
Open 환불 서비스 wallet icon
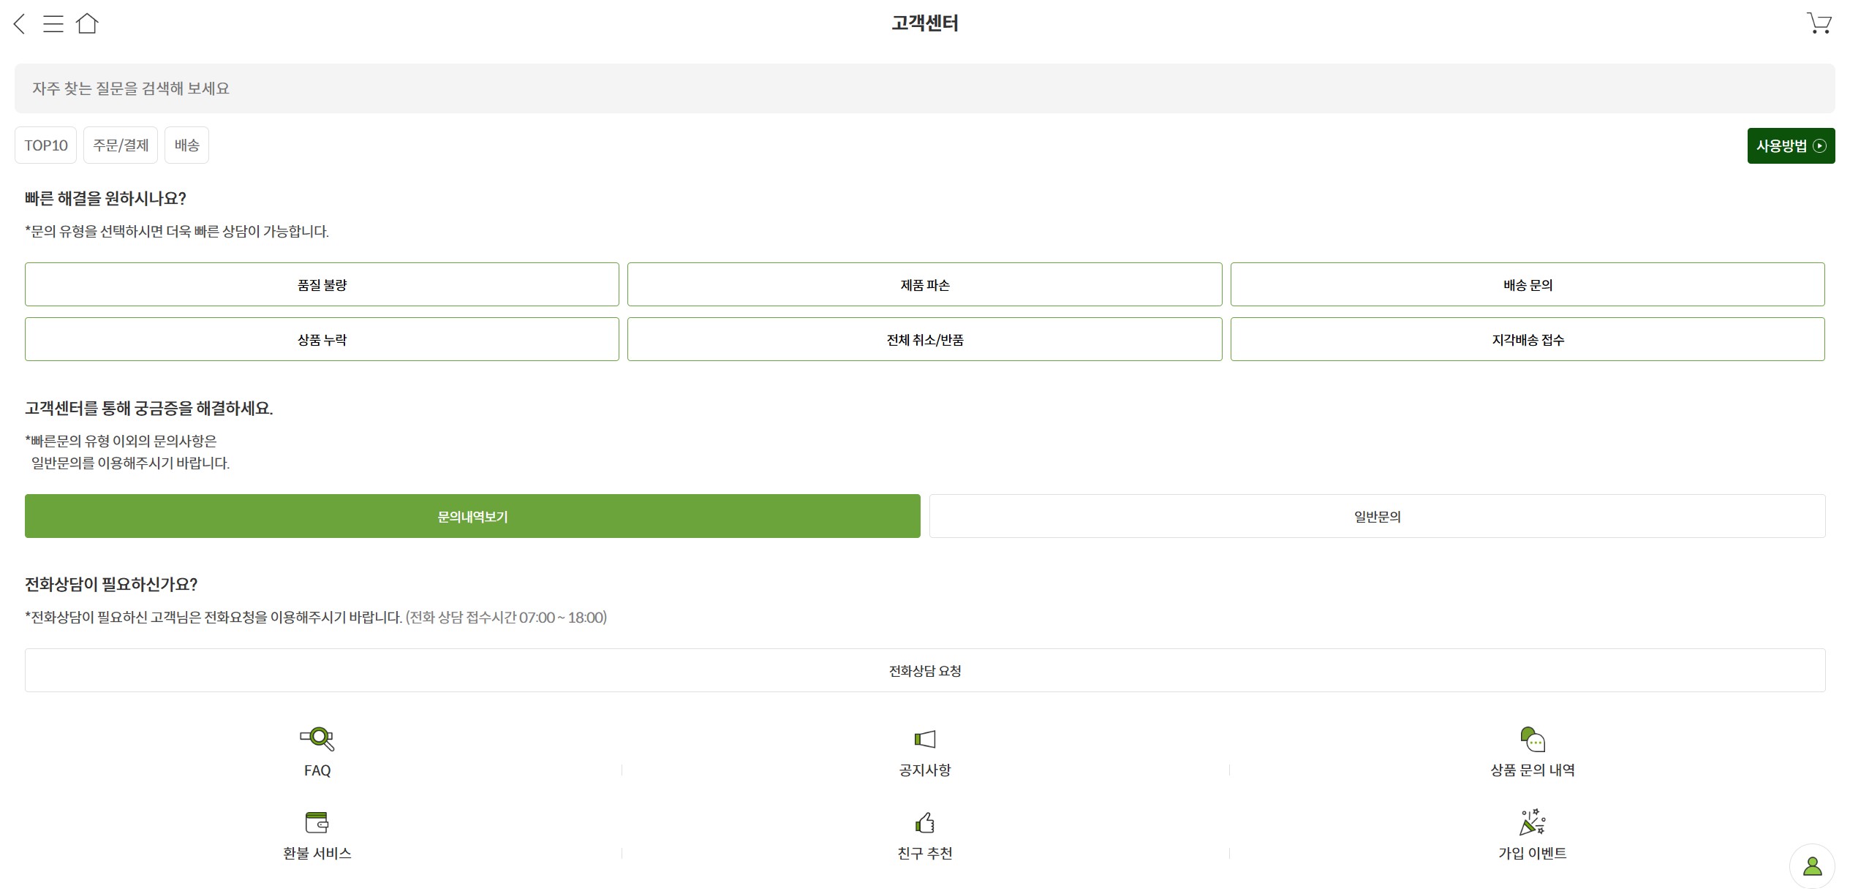click(x=317, y=823)
